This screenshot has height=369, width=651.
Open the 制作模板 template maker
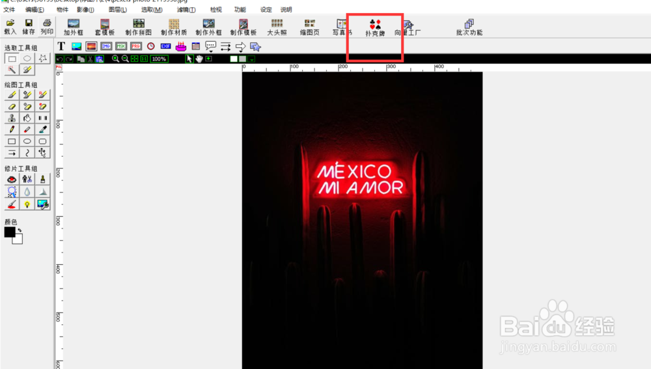[243, 27]
